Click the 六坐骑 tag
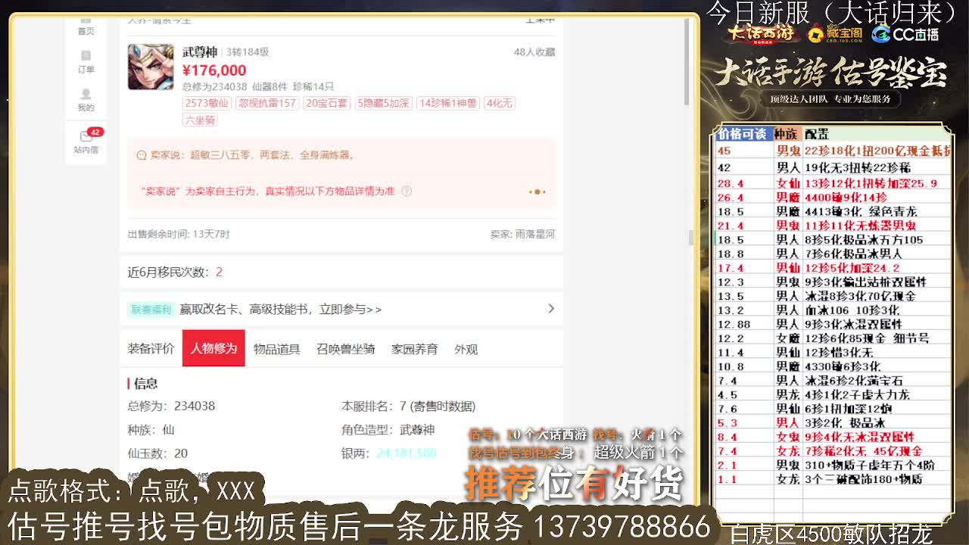This screenshot has width=969, height=545. click(x=201, y=120)
